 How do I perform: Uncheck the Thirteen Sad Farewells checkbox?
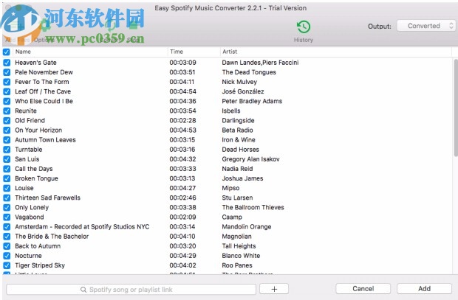(x=7, y=198)
